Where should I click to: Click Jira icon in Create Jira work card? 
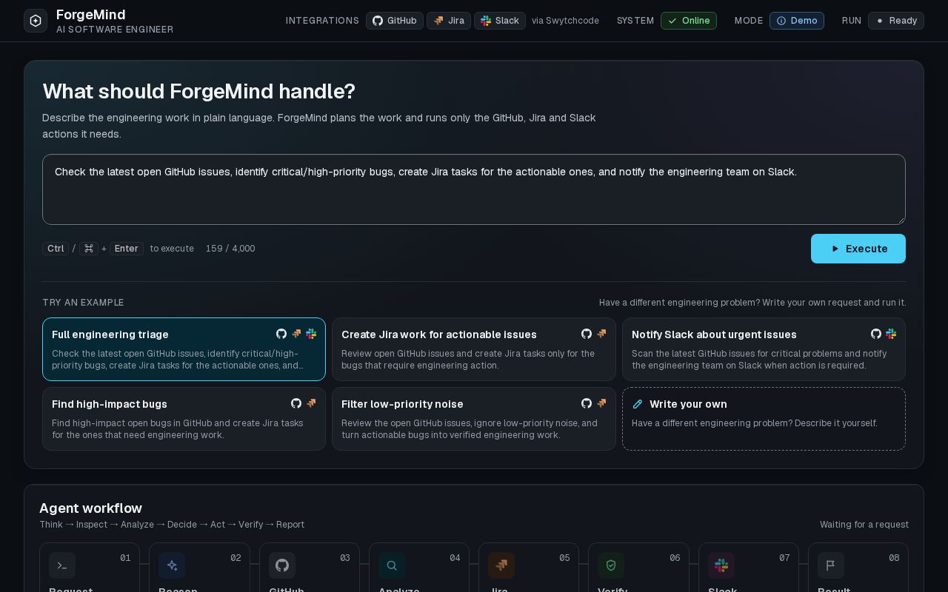point(601,334)
